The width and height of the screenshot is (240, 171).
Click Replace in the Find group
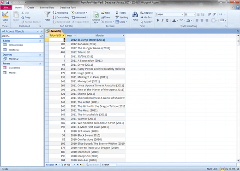pyautogui.click(x=146, y=13)
